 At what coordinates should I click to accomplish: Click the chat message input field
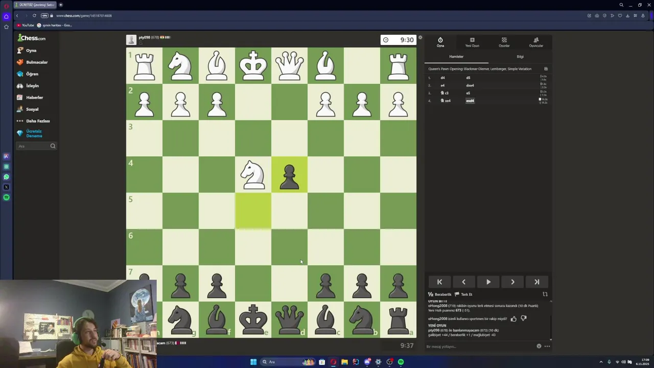[479, 347]
